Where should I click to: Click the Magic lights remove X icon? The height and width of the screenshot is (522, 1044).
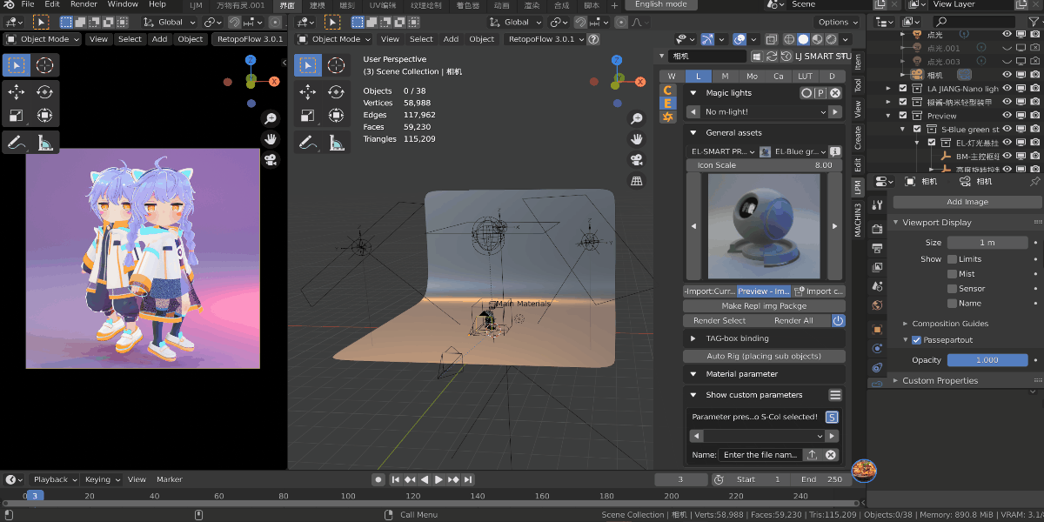coord(834,93)
